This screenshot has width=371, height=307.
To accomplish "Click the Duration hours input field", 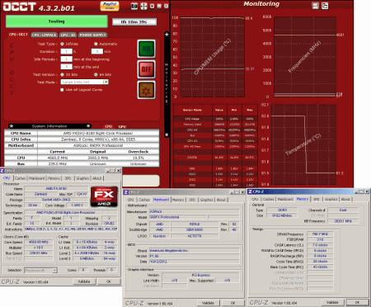I will 66,51.
